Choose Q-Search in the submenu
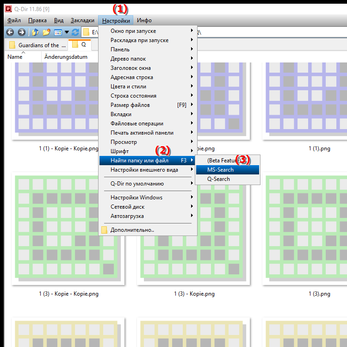The height and width of the screenshot is (347, 347). click(x=228, y=179)
